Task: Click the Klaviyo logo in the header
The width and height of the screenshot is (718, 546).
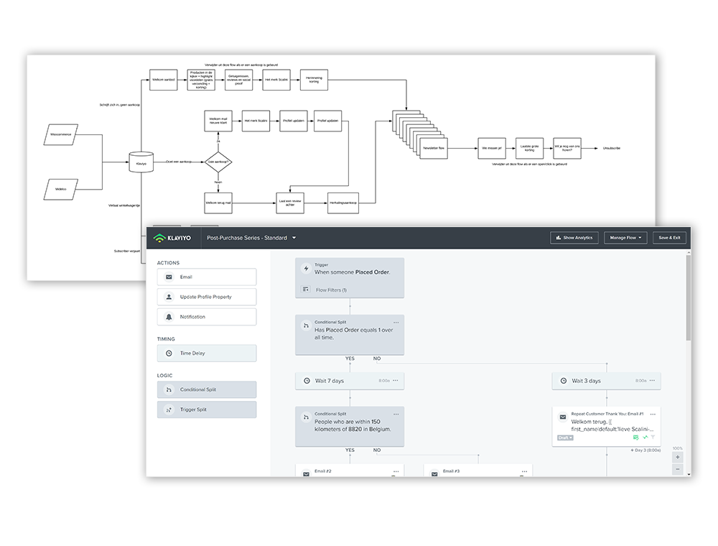Action: [172, 238]
